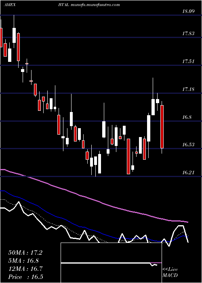Click the 12MA : 16.7 legend entry

pyautogui.click(x=25, y=269)
